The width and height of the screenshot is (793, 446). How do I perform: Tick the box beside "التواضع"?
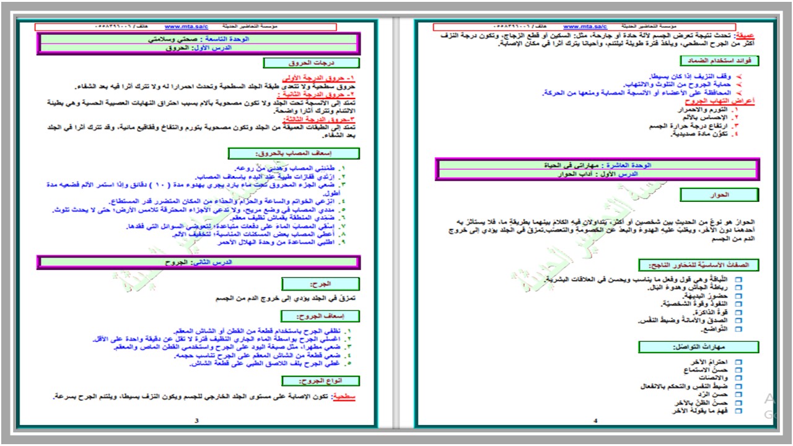pyautogui.click(x=738, y=329)
